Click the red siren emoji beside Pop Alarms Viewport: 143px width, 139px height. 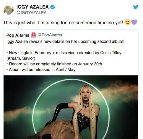33,35
